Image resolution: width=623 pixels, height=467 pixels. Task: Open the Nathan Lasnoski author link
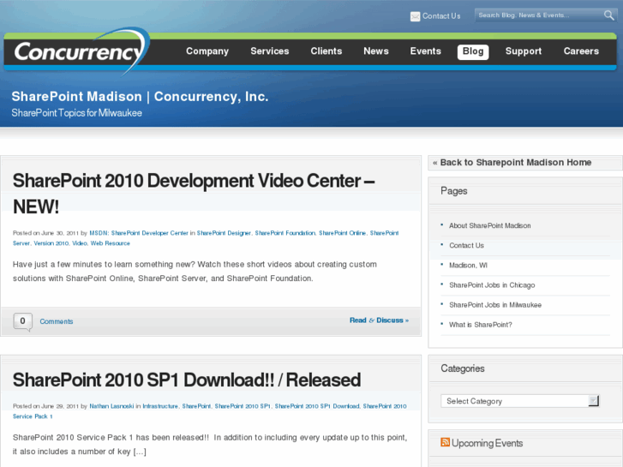pyautogui.click(x=111, y=406)
